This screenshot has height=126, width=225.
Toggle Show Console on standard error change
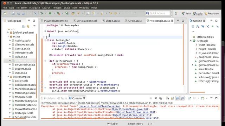tap(182, 98)
